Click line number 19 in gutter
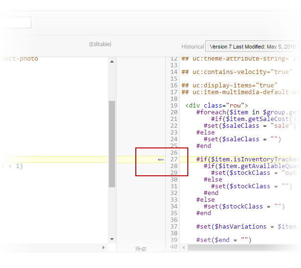301x268 pixels. [174, 106]
